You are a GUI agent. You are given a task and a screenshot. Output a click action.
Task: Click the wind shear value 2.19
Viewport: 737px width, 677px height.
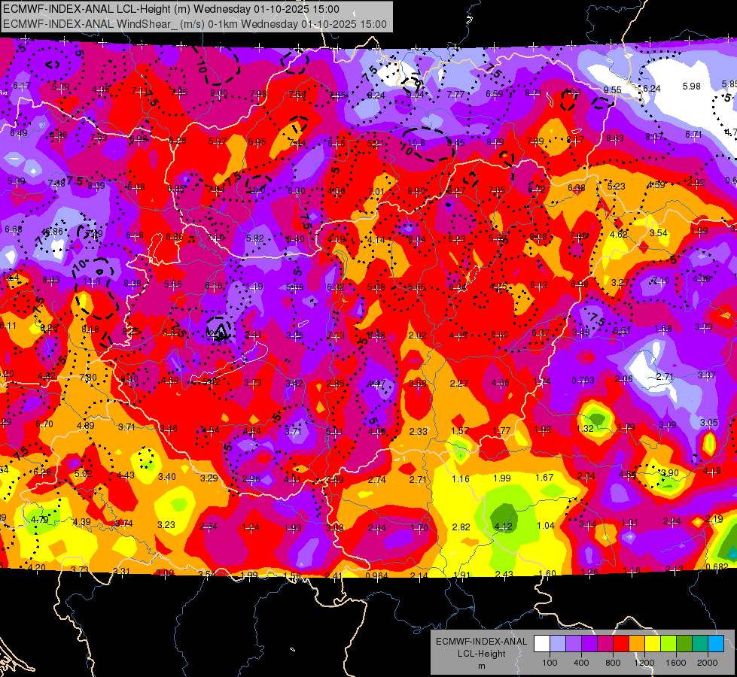coord(714,519)
